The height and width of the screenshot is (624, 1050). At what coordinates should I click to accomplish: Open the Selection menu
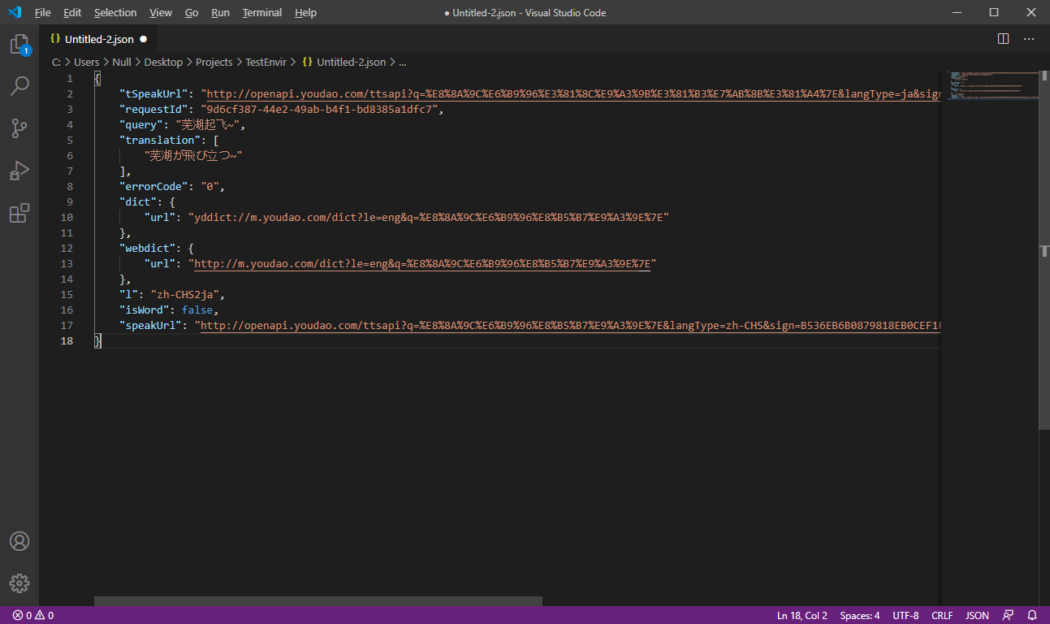click(x=115, y=12)
